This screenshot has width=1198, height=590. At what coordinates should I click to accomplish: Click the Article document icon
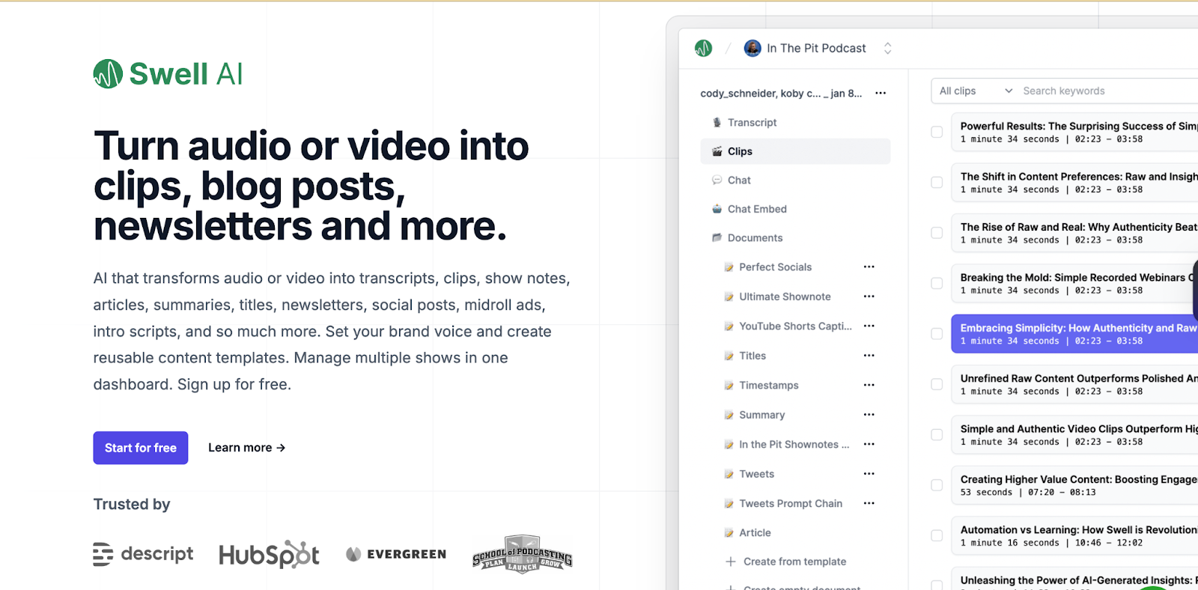click(729, 533)
